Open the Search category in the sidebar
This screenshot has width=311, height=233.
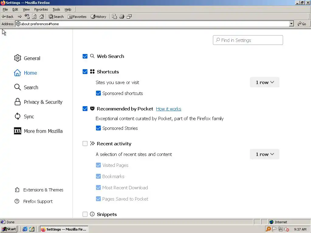(x=26, y=87)
